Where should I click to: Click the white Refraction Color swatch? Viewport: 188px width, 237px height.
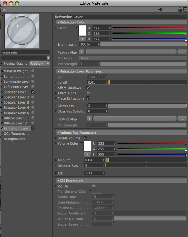click(83, 30)
